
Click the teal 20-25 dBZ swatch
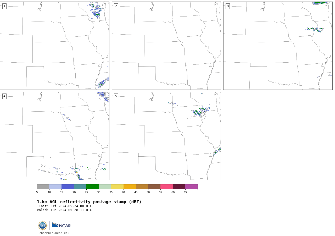(80, 186)
